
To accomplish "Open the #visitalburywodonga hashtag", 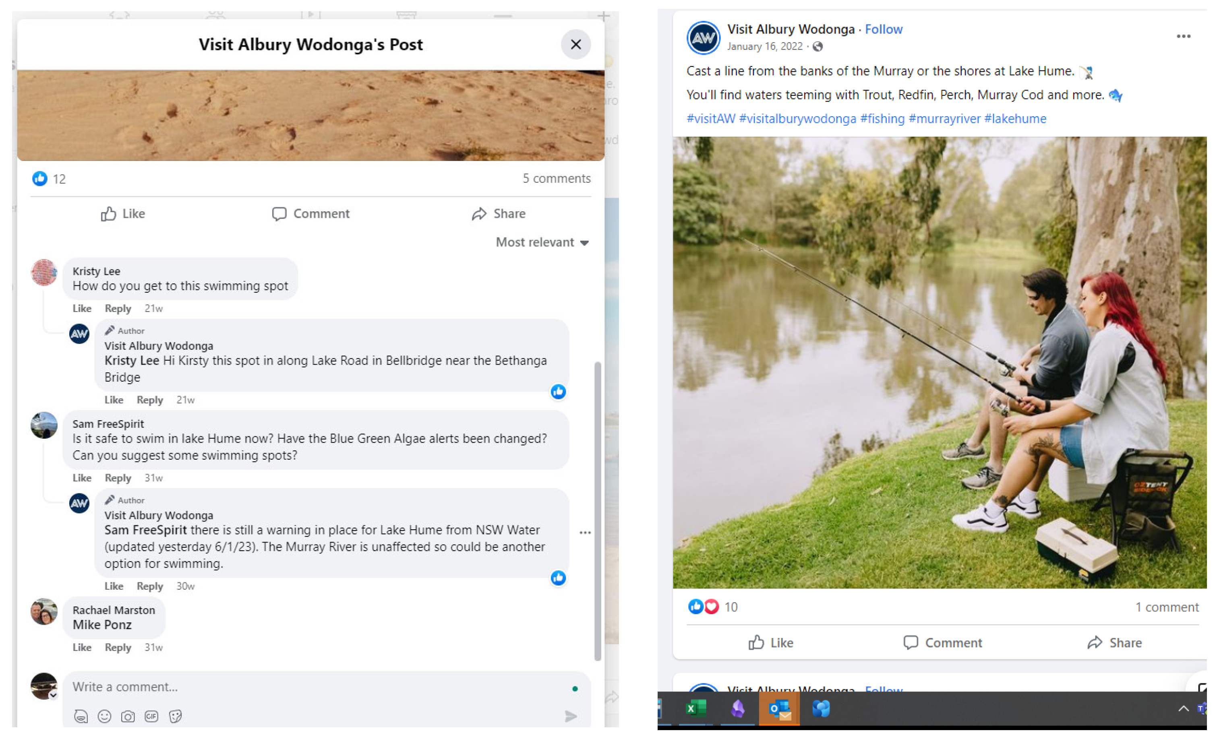I will [x=797, y=119].
